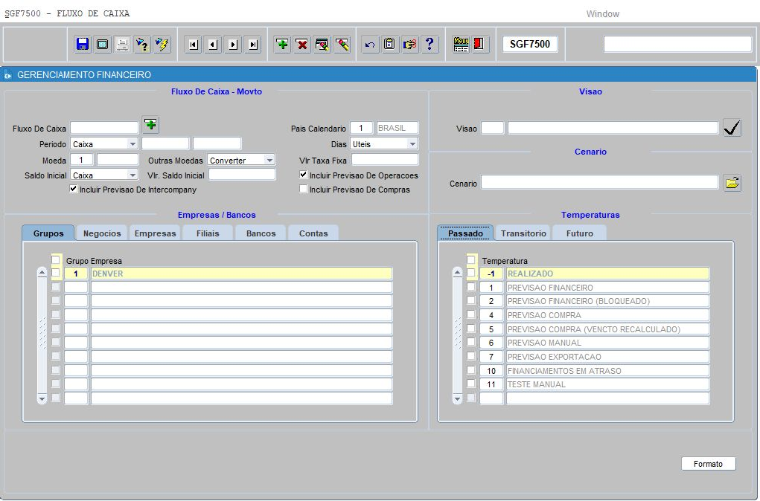
Task: Toggle the Grupo Empresa select-all checkbox
Action: [x=56, y=260]
